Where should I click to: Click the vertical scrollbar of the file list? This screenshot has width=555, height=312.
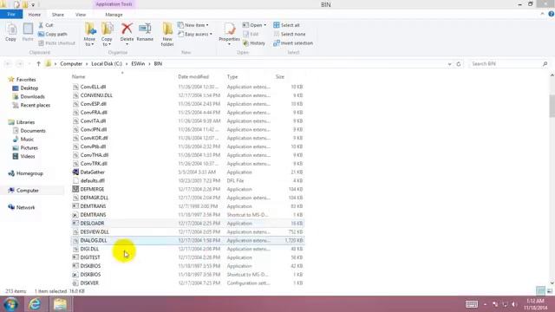[552, 106]
